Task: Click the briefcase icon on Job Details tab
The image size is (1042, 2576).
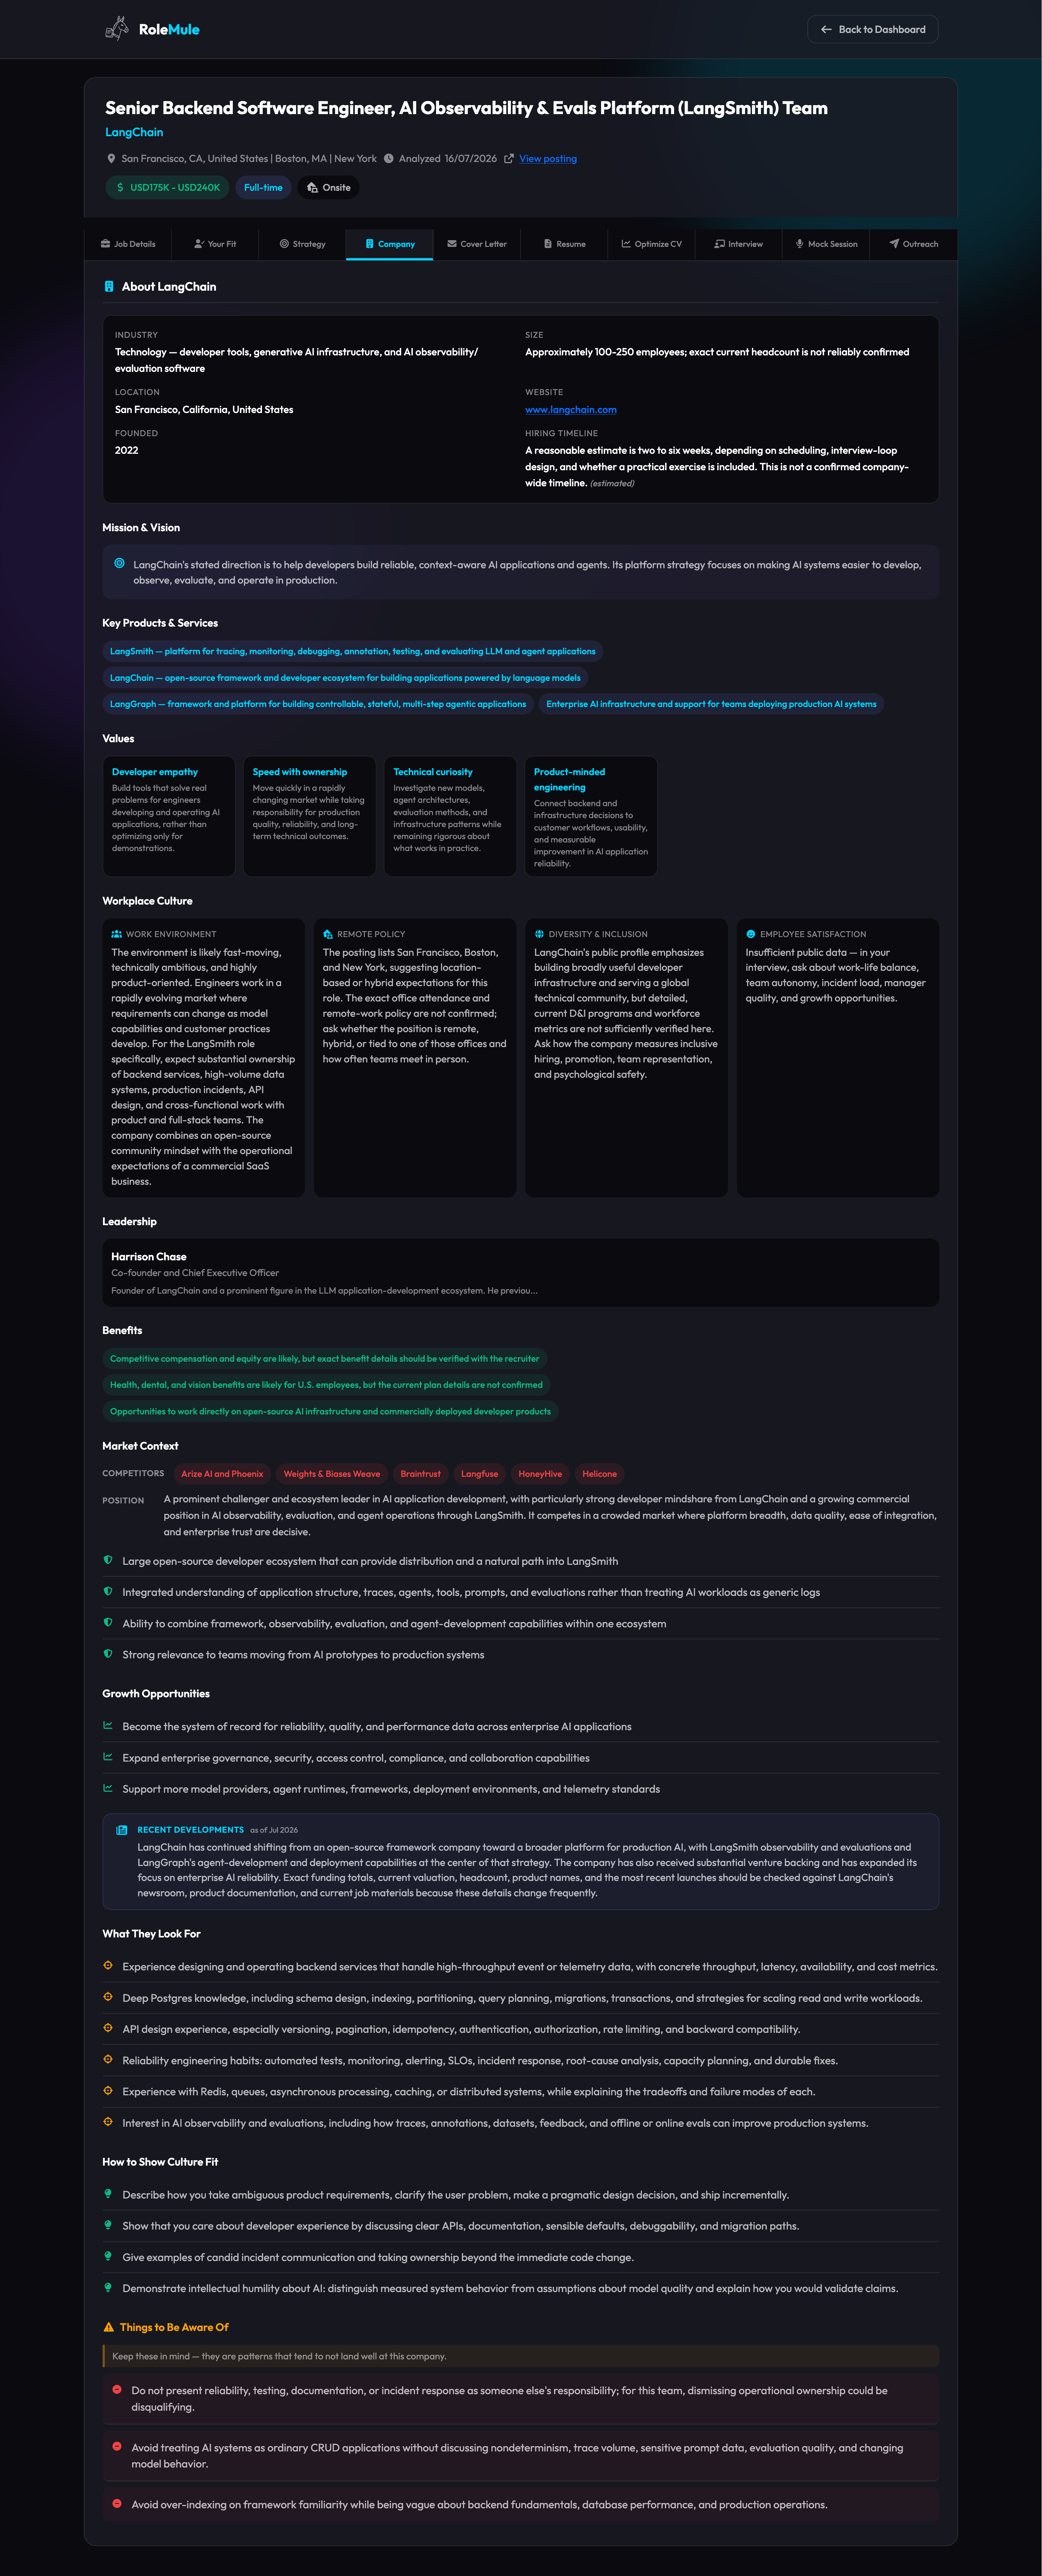Action: pyautogui.click(x=105, y=244)
